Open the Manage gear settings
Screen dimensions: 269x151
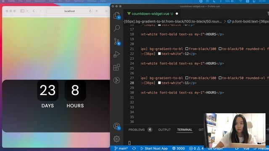[x=117, y=139]
